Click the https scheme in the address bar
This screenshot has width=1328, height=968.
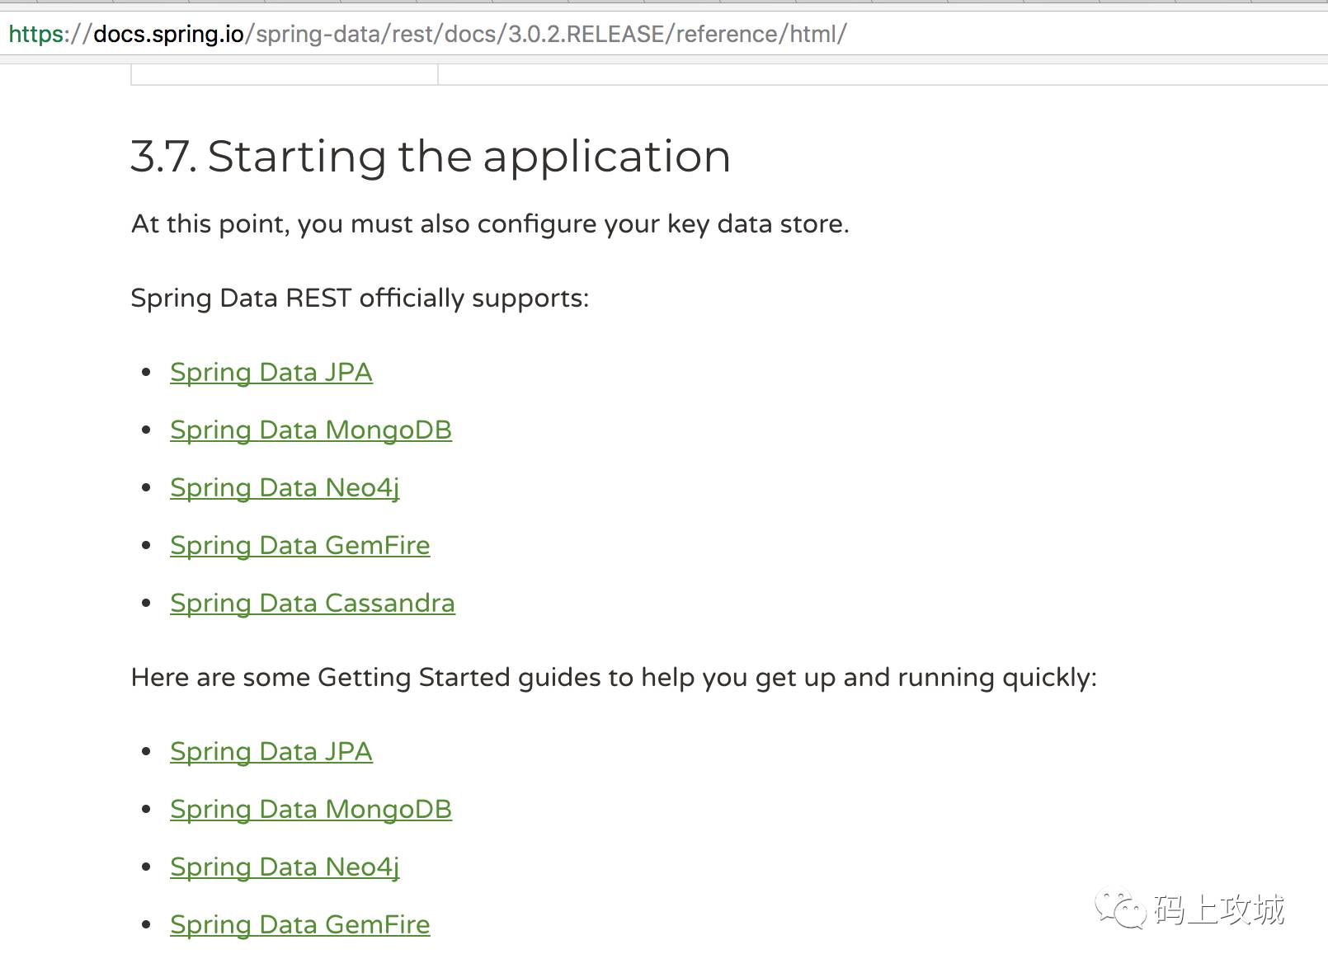coord(36,34)
